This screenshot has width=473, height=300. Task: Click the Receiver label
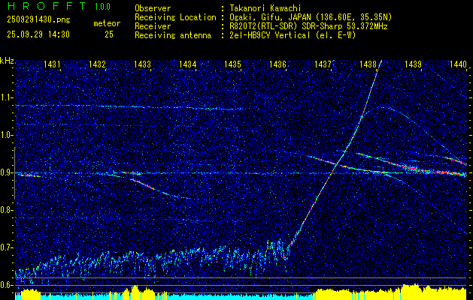tap(153, 26)
